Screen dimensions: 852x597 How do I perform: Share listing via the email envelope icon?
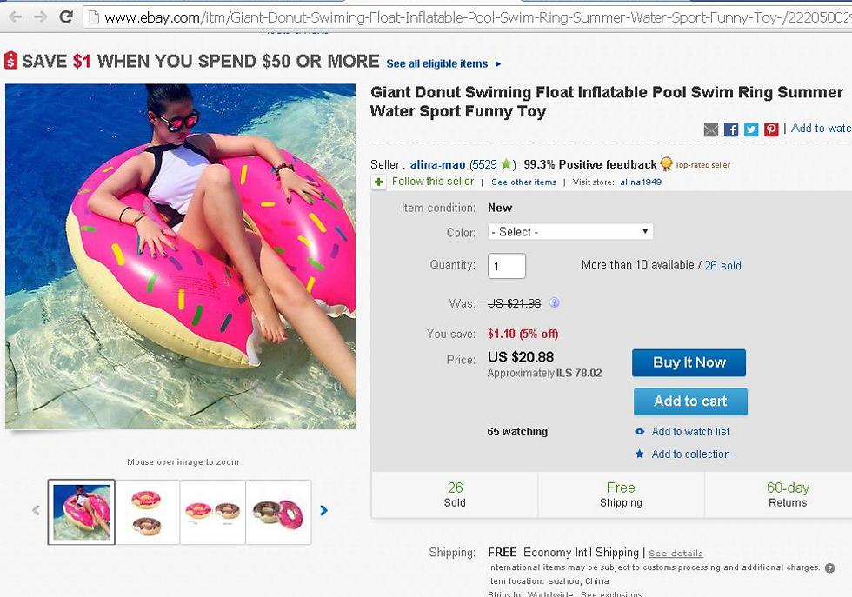click(711, 129)
